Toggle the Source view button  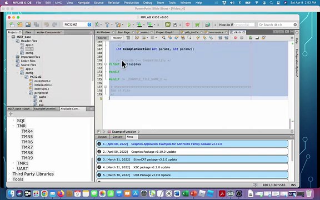pos(102,38)
